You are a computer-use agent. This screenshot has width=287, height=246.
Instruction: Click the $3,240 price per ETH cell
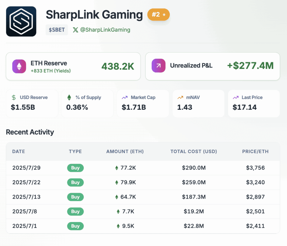(255, 182)
